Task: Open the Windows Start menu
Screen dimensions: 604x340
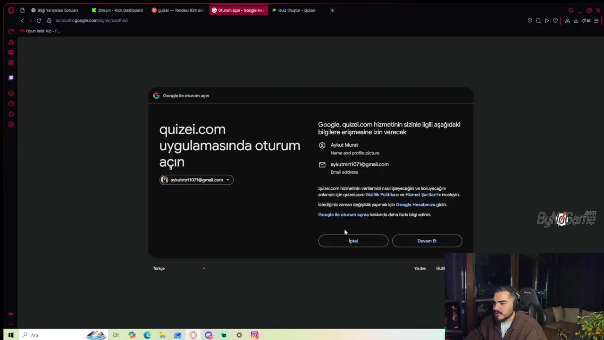Action: pos(10,335)
